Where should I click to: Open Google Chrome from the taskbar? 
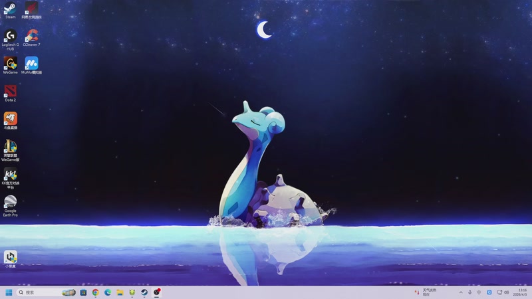point(95,292)
